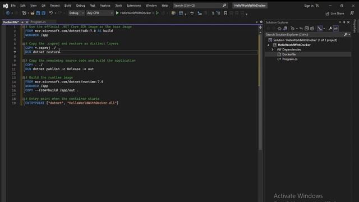Image resolution: width=359 pixels, height=202 pixels.
Task: Click the Save Dockerfile toolbar icon
Action: (38, 13)
